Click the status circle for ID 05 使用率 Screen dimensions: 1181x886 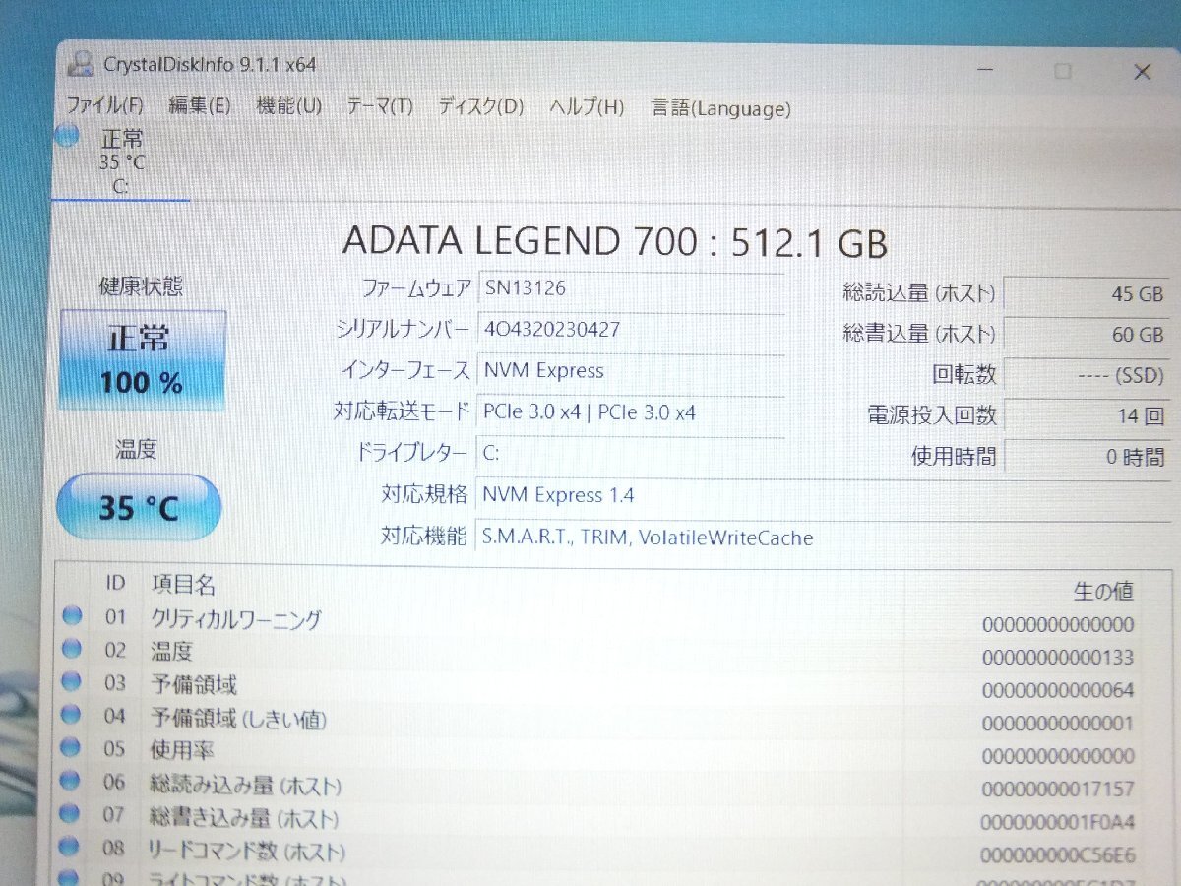click(x=71, y=748)
